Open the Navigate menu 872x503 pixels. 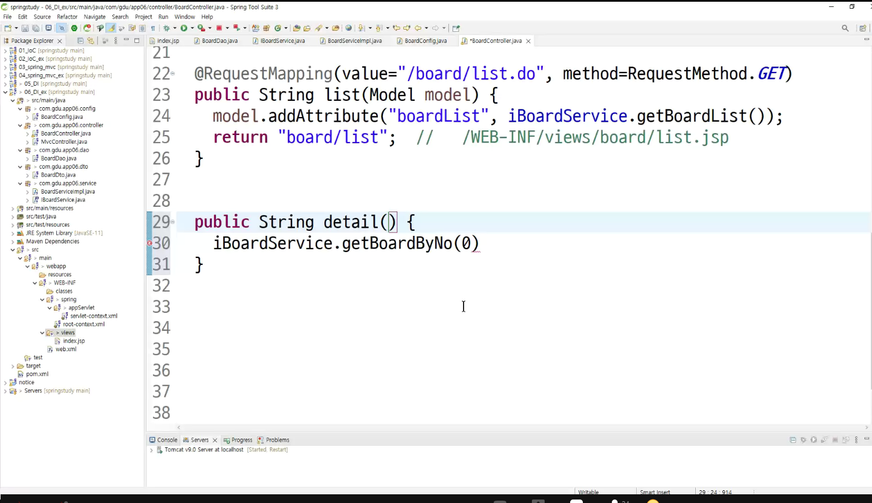point(94,17)
